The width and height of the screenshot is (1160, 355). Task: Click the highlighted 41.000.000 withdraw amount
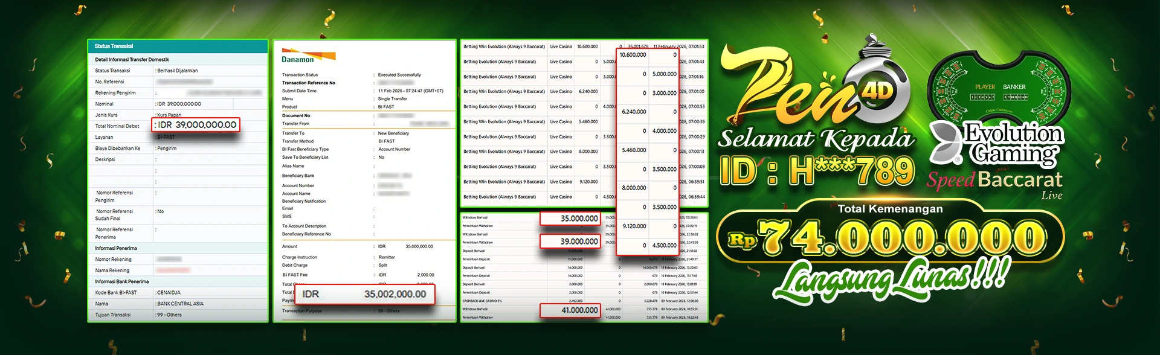570,310
